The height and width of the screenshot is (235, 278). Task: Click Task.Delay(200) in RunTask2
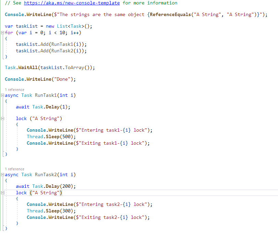53,186
